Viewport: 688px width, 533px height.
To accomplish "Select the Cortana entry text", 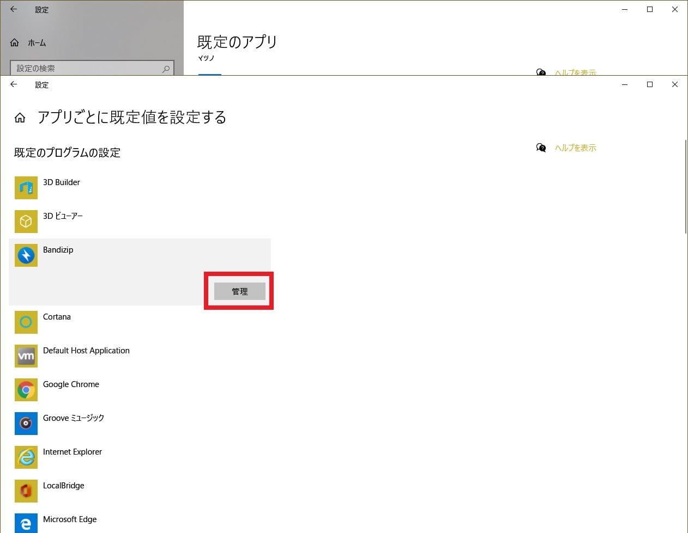I will coord(57,317).
